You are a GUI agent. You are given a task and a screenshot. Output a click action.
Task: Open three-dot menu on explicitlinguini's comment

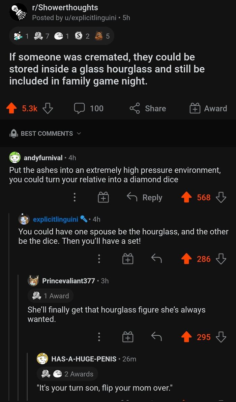[x=99, y=259]
